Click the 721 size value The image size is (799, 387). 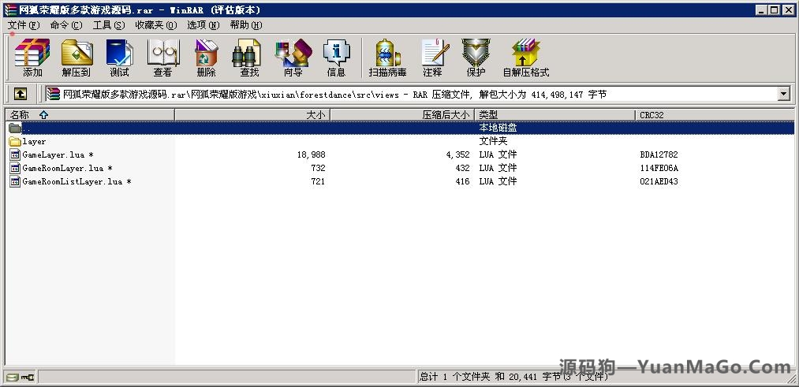click(x=319, y=181)
